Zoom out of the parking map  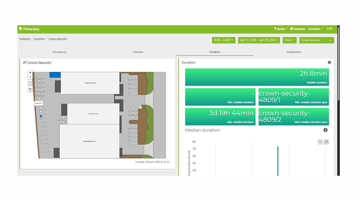pos(30,77)
